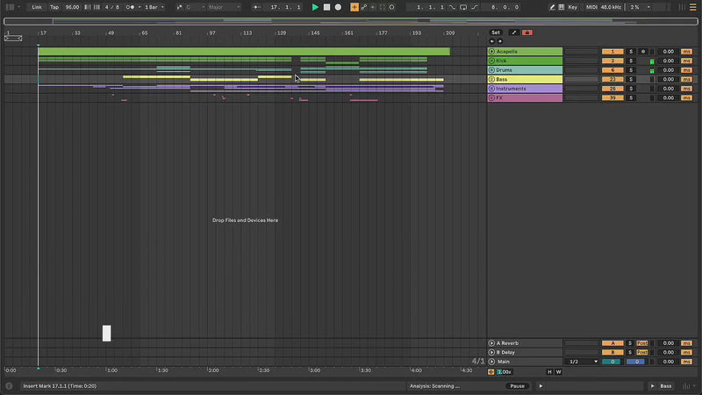This screenshot has height=395, width=702.
Task: Arm the Acapella track for recording
Action: [642, 52]
